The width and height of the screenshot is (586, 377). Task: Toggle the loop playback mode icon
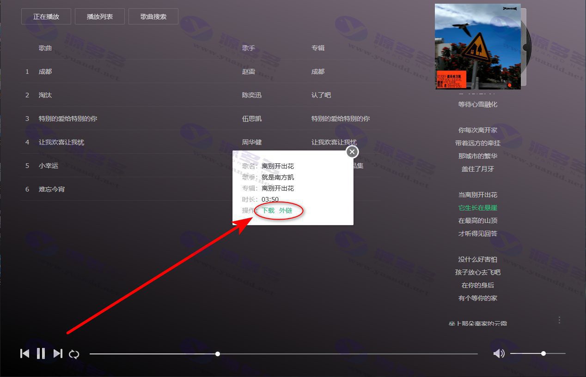coord(74,354)
